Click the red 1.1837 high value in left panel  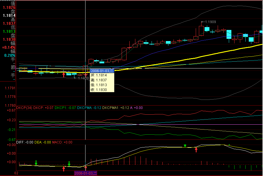click(x=9, y=23)
